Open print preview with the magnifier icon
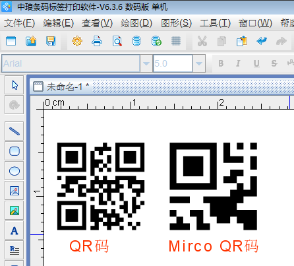Image resolution: width=294 pixels, height=266 pixels. pos(117,41)
